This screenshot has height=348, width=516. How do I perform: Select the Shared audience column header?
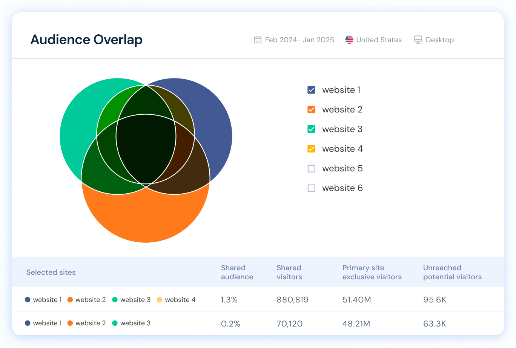[x=237, y=272]
